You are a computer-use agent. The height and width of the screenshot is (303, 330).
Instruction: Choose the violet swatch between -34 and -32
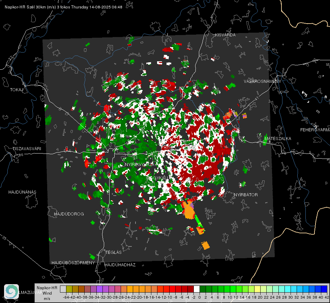99,289
